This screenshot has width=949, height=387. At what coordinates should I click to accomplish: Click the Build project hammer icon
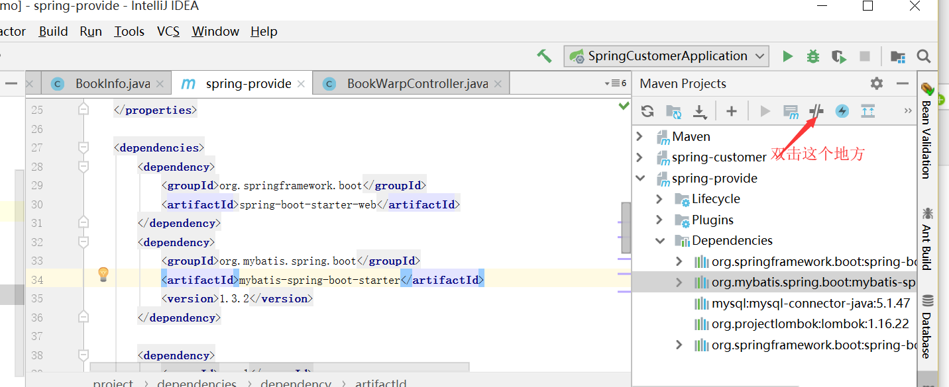point(544,56)
